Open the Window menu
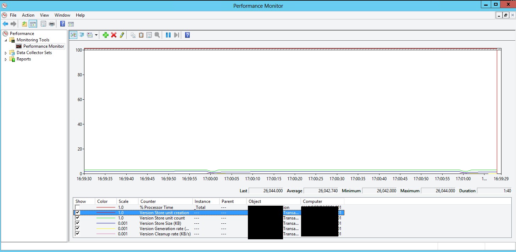The image size is (516, 252). (x=62, y=15)
